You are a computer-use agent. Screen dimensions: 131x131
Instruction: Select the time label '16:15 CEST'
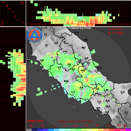[x=116, y=33]
